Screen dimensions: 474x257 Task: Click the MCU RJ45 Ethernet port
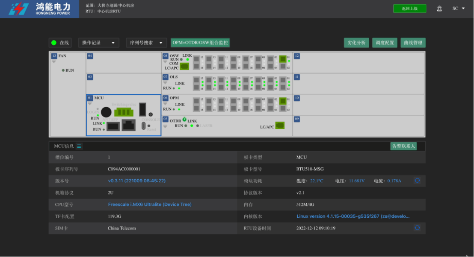(x=129, y=125)
